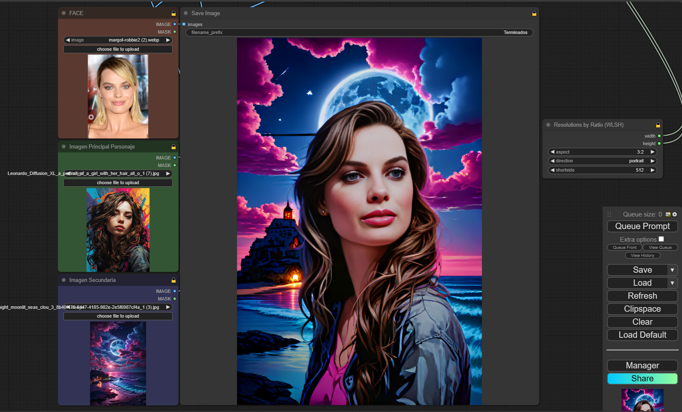Click the Save workflow button
This screenshot has width=682, height=412.
point(637,270)
